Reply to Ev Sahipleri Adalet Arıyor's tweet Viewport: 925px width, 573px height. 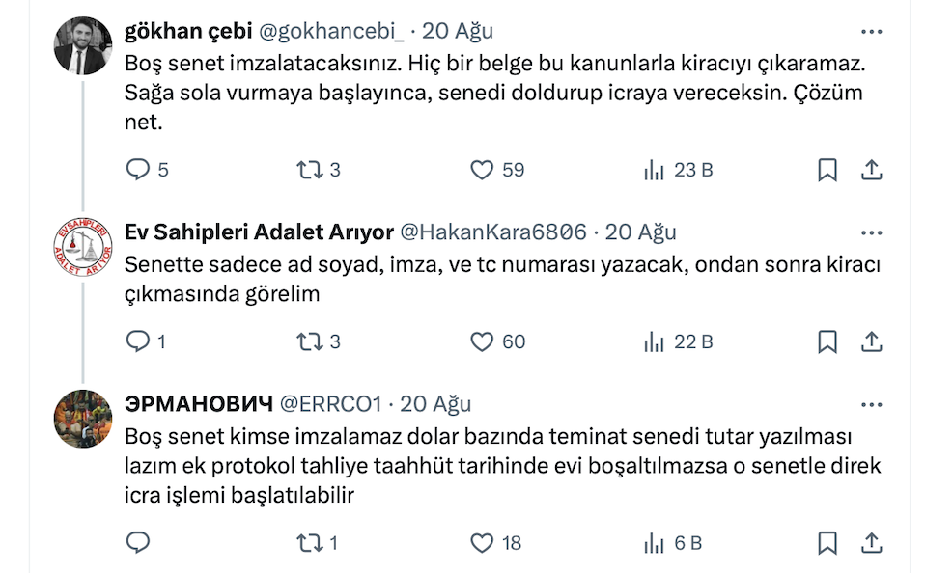coord(139,341)
